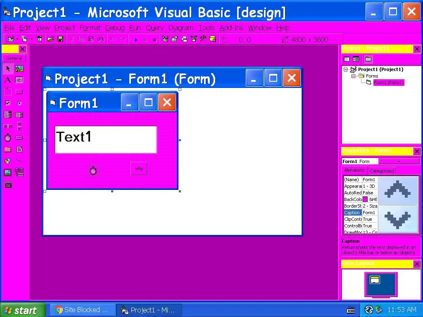This screenshot has height=317, width=423.
Task: Click the Windows start button
Action: point(23,310)
